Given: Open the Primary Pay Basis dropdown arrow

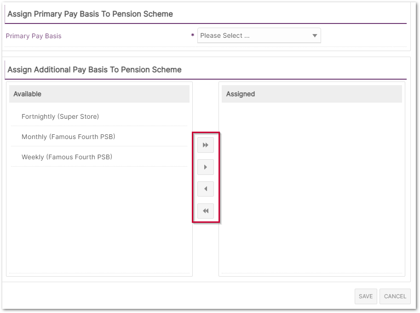Looking at the screenshot, I should point(315,36).
